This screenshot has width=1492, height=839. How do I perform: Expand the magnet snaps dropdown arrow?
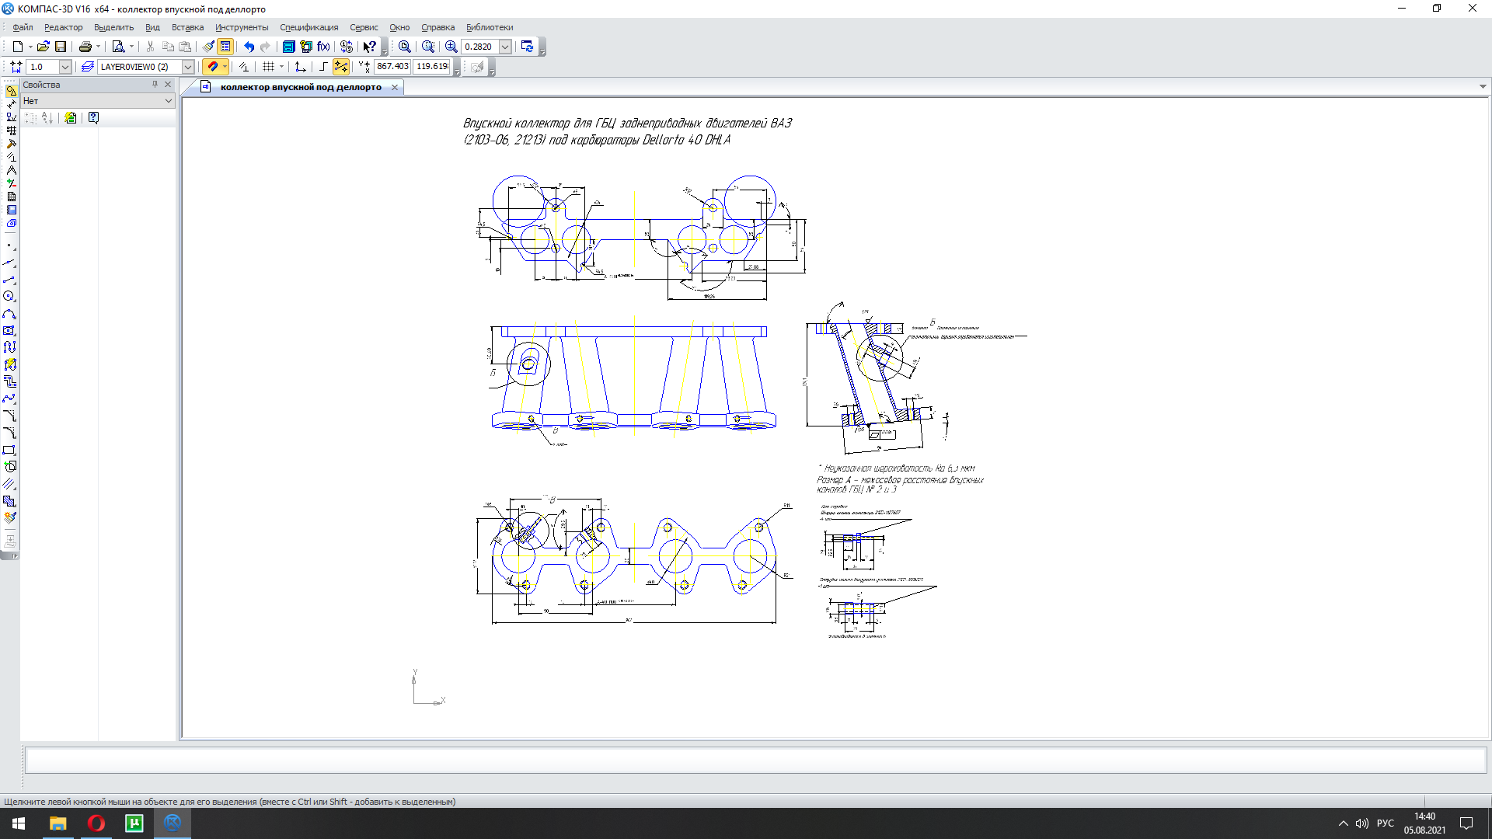225,67
